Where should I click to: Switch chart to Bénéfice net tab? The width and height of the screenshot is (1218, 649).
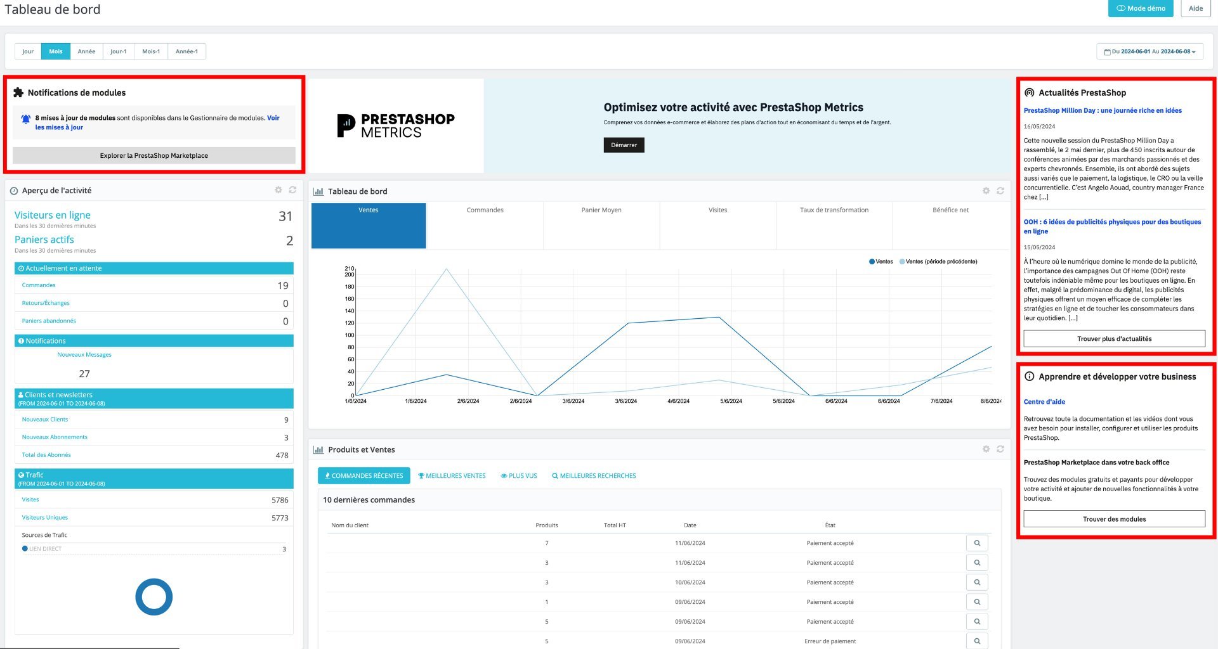[x=950, y=226]
